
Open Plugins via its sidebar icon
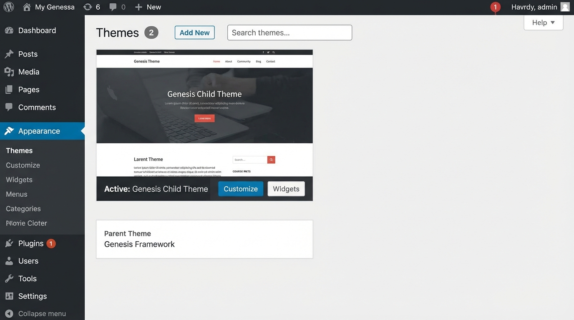tap(9, 243)
